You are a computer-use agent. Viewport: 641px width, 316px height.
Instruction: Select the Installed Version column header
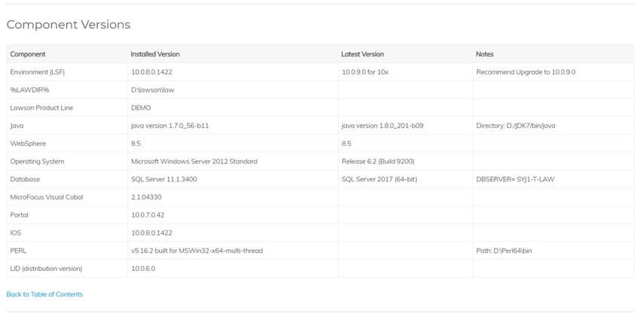point(155,54)
